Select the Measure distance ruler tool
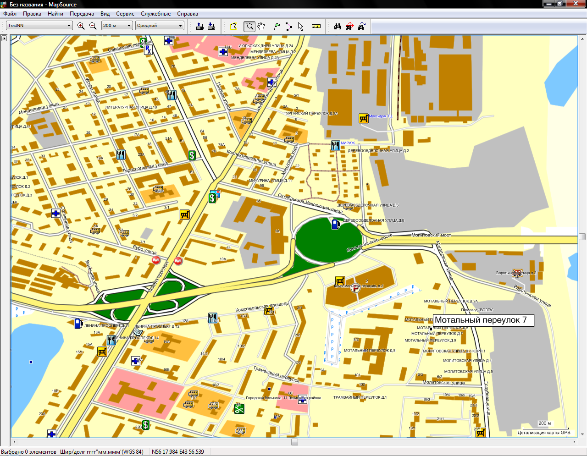 point(316,26)
